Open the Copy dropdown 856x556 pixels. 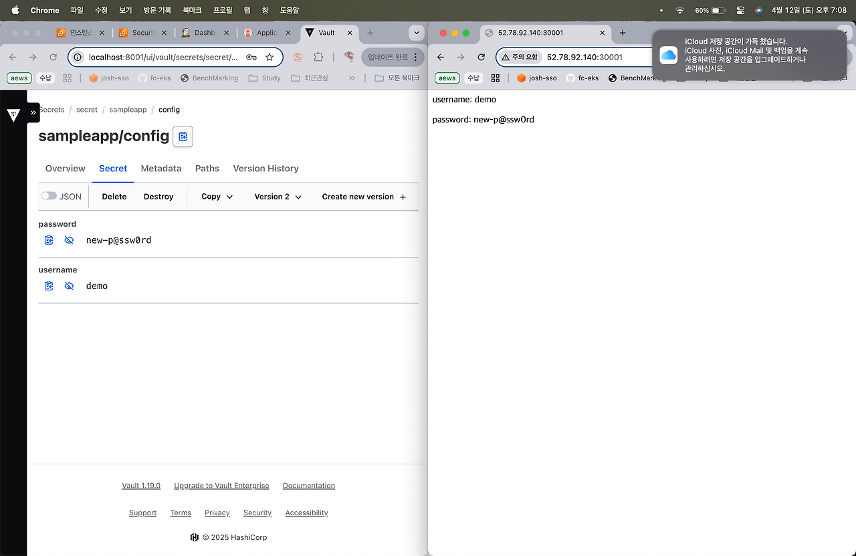click(x=217, y=197)
